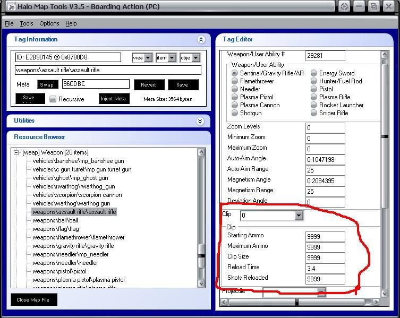
Task: Select Hunter/Fuel Rod radio option
Action: click(x=314, y=81)
